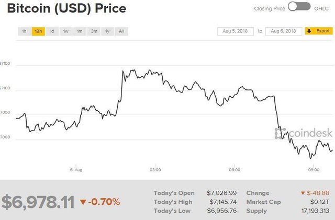This screenshot has width=335, height=220.
Task: Switch chart to 1w range
Action: 65,31
